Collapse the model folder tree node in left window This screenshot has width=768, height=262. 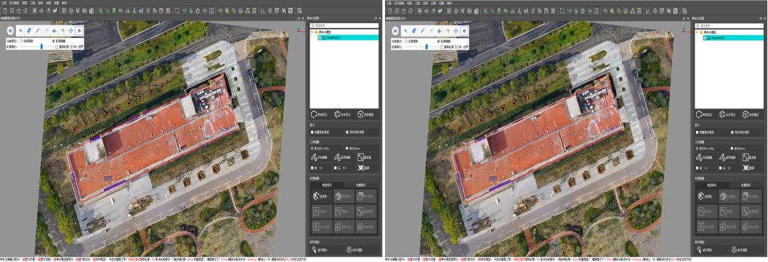click(x=312, y=32)
